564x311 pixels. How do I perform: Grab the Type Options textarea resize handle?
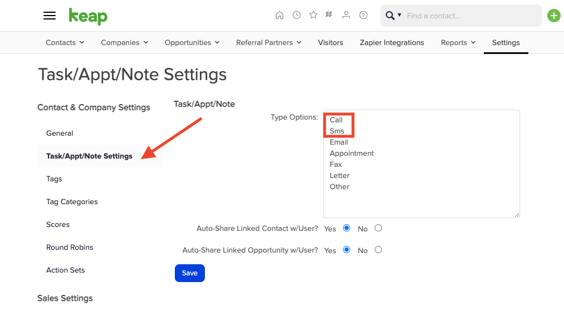[517, 215]
